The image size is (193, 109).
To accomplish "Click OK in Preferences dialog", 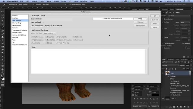I will 155,16.
